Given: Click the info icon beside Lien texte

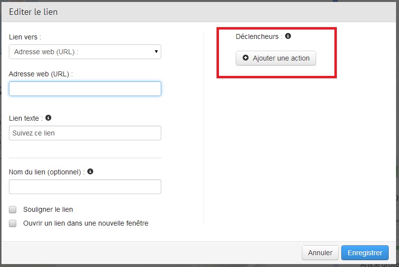Looking at the screenshot, I should tap(48, 118).
